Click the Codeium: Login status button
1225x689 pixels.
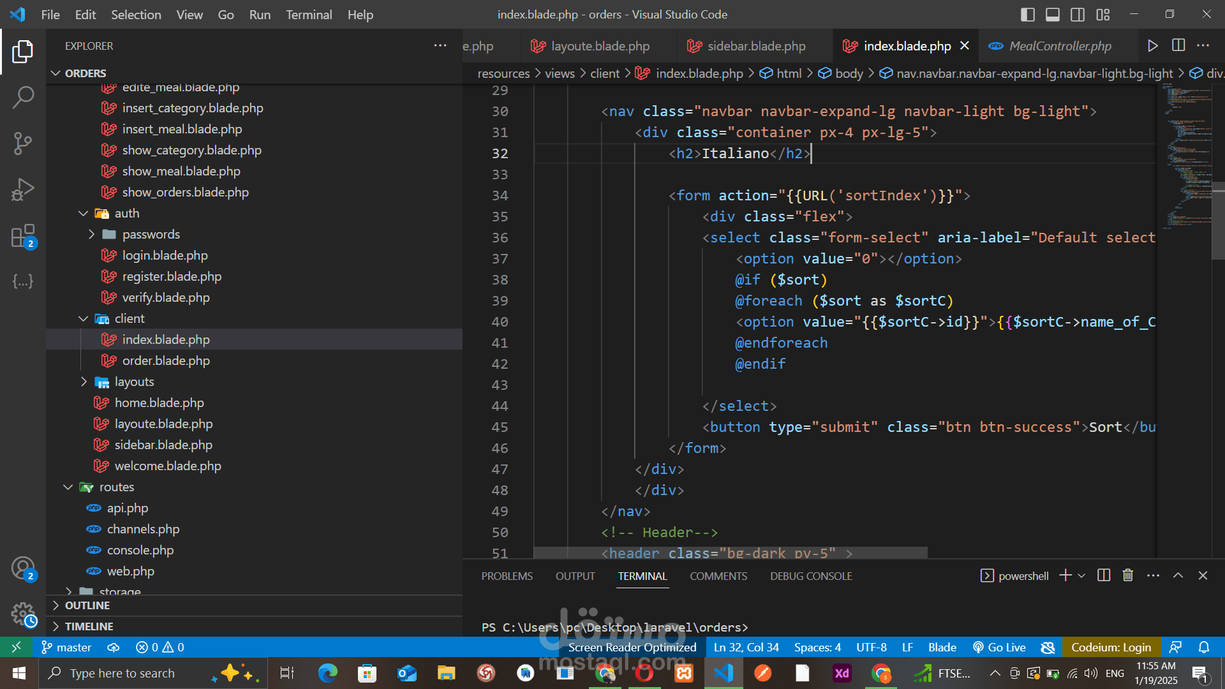pyautogui.click(x=1111, y=648)
